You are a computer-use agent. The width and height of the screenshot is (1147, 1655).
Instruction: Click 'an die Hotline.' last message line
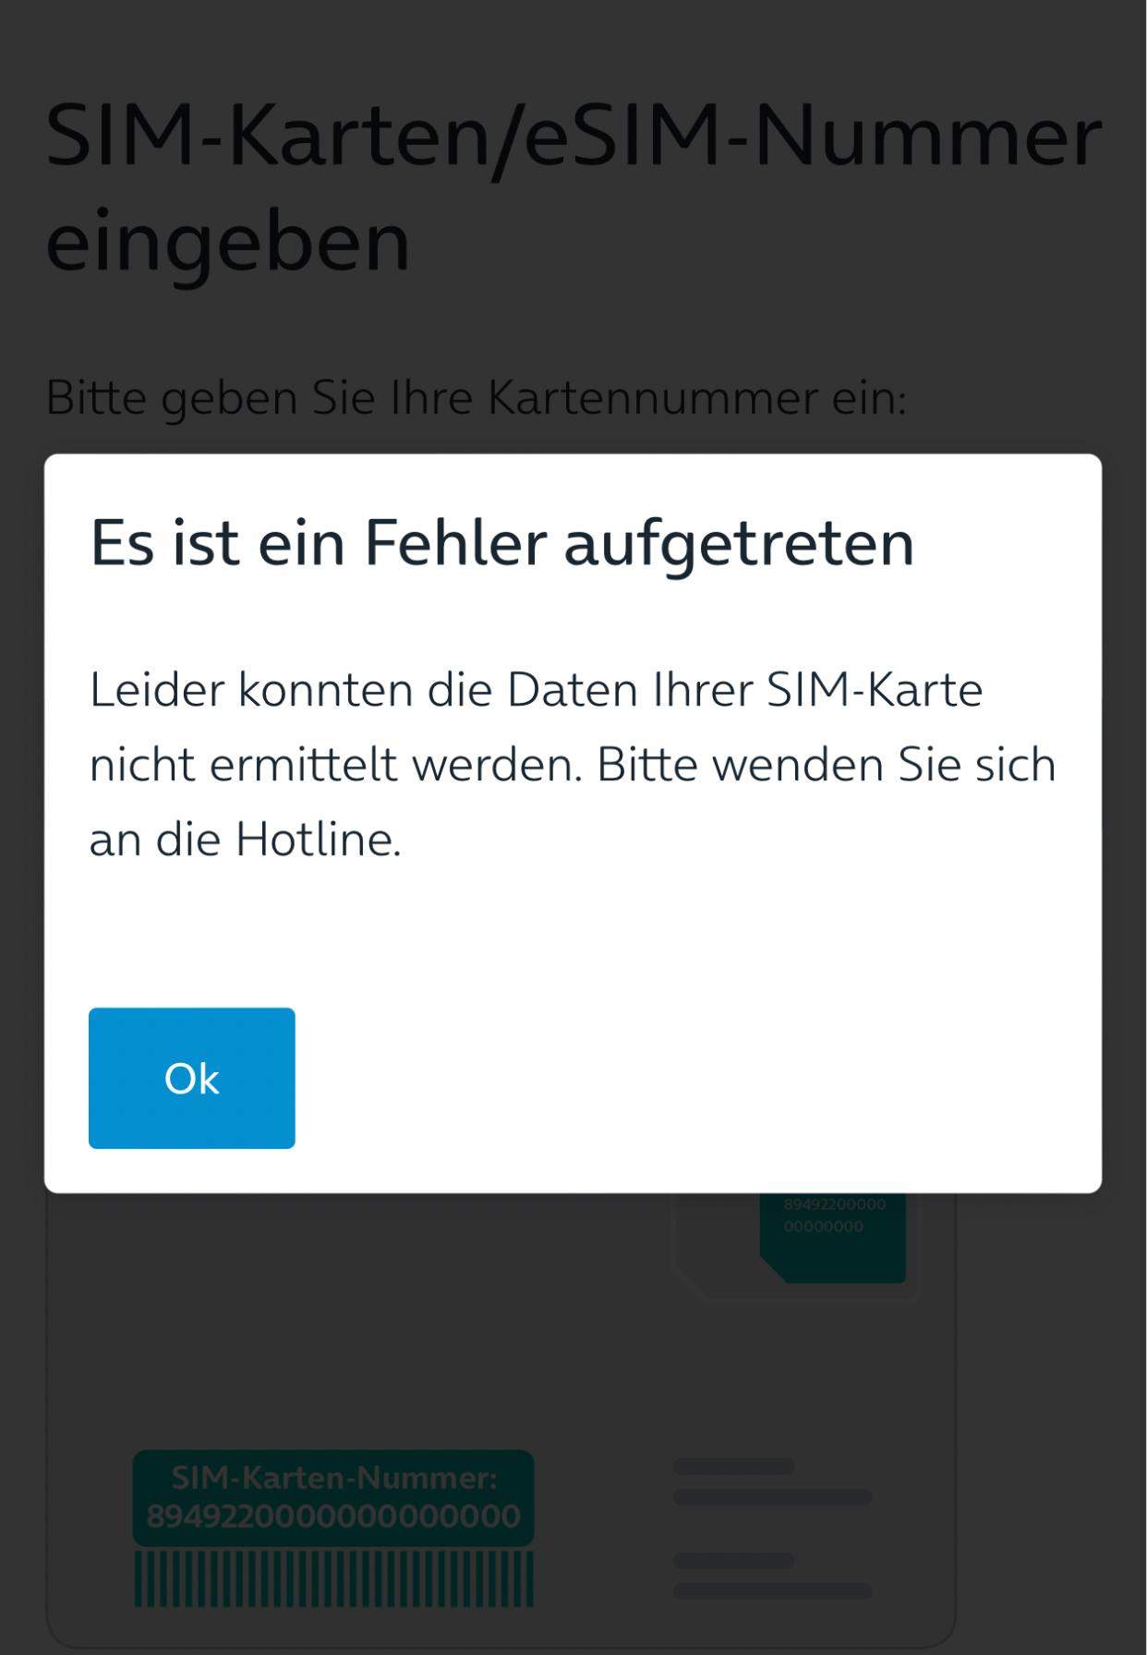pos(246,840)
